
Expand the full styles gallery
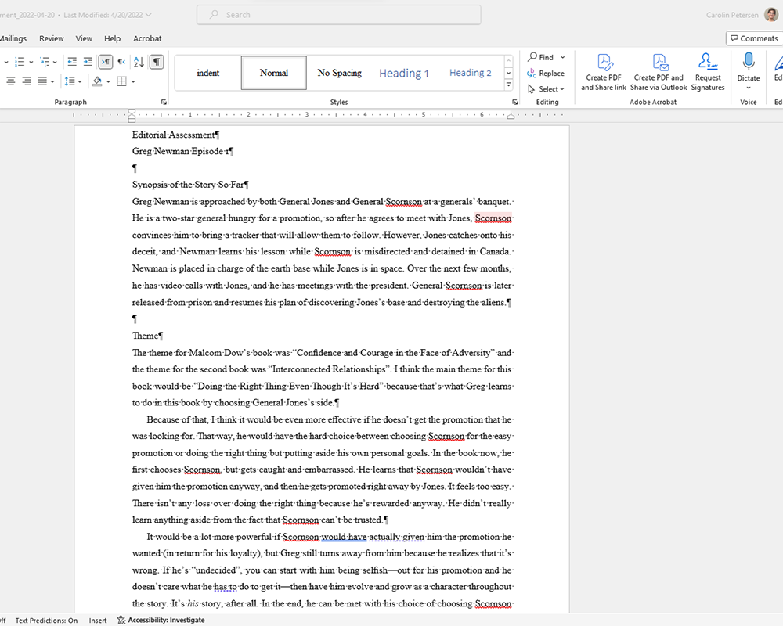coord(509,85)
